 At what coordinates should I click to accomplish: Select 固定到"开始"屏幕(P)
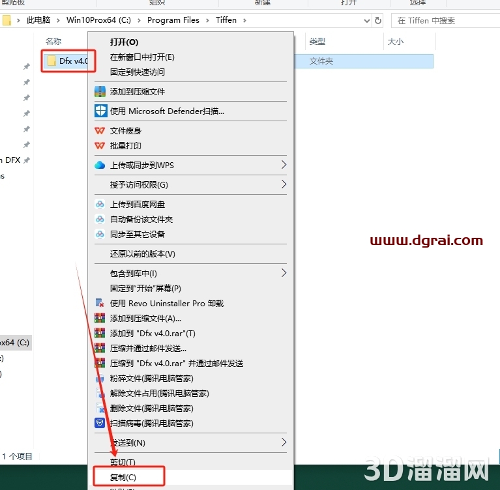coord(145,288)
